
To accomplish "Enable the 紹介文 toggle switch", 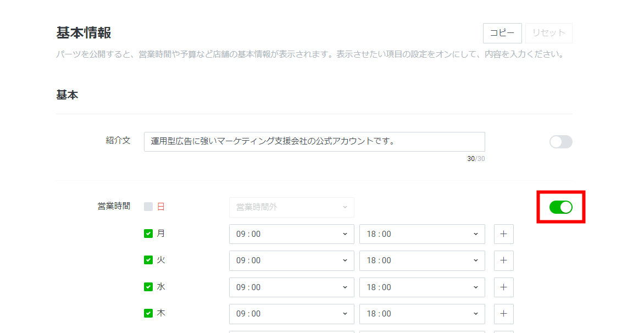I will (560, 142).
